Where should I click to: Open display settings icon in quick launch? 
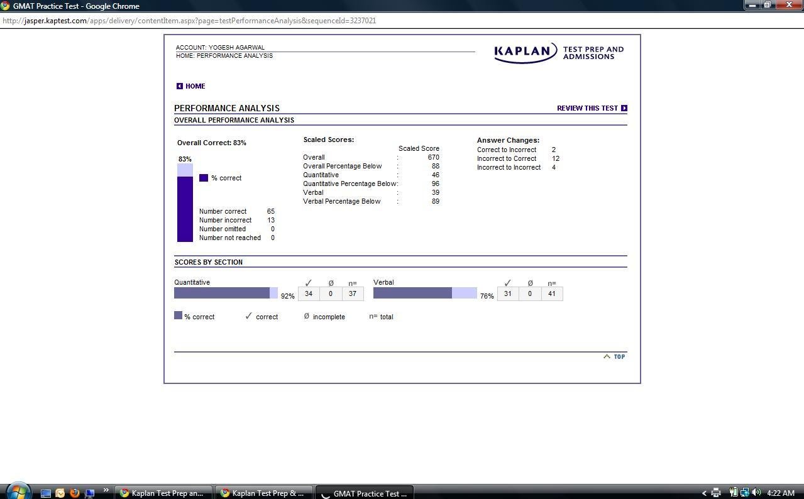pyautogui.click(x=46, y=493)
